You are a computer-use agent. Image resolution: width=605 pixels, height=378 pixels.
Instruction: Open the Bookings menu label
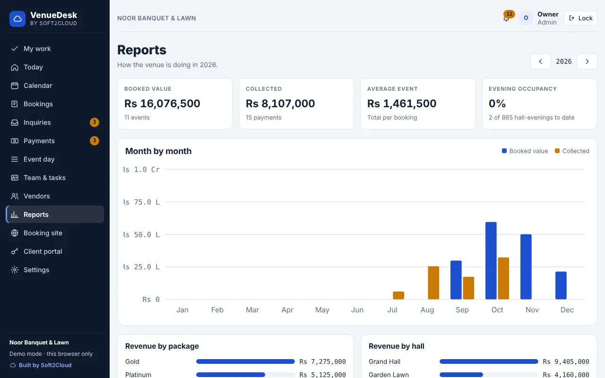[38, 104]
